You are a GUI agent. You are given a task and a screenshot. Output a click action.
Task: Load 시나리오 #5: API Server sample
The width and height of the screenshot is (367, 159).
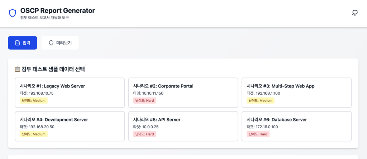(183, 126)
